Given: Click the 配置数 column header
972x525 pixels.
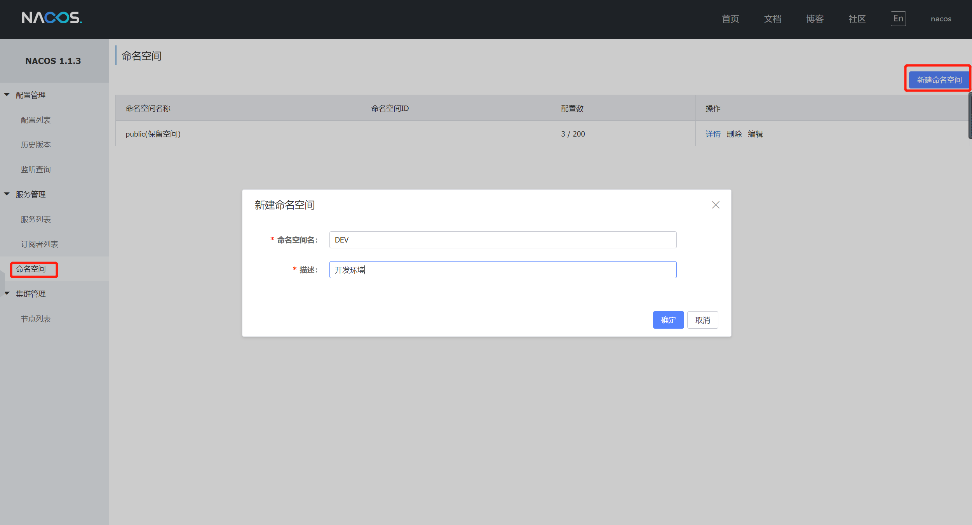Looking at the screenshot, I should [x=623, y=108].
